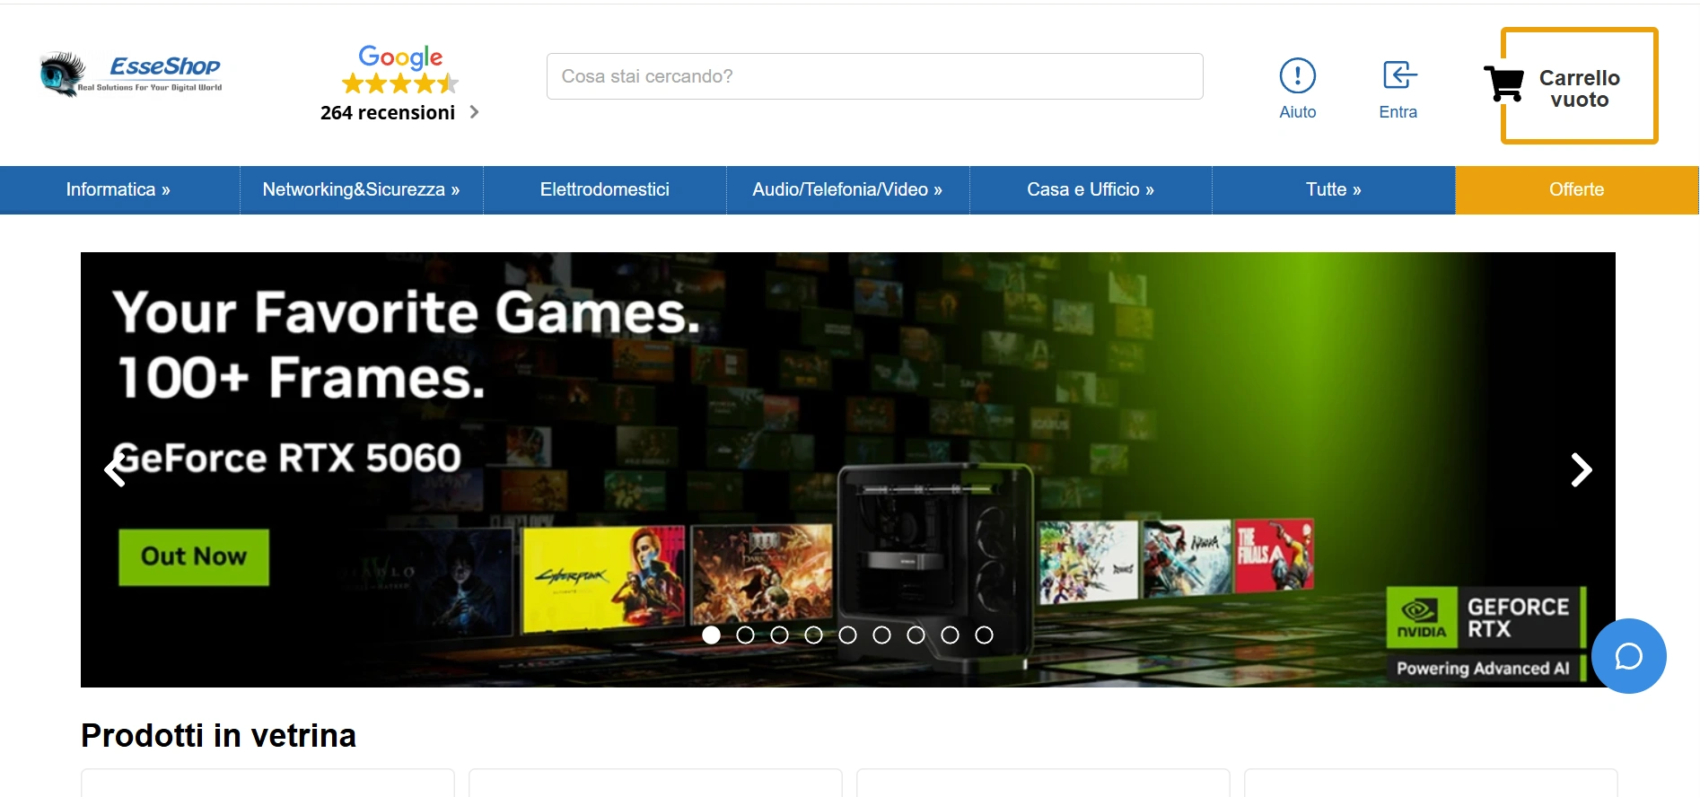Open the blue chat bubble widget
Viewport: 1700px width, 797px height.
1629,656
